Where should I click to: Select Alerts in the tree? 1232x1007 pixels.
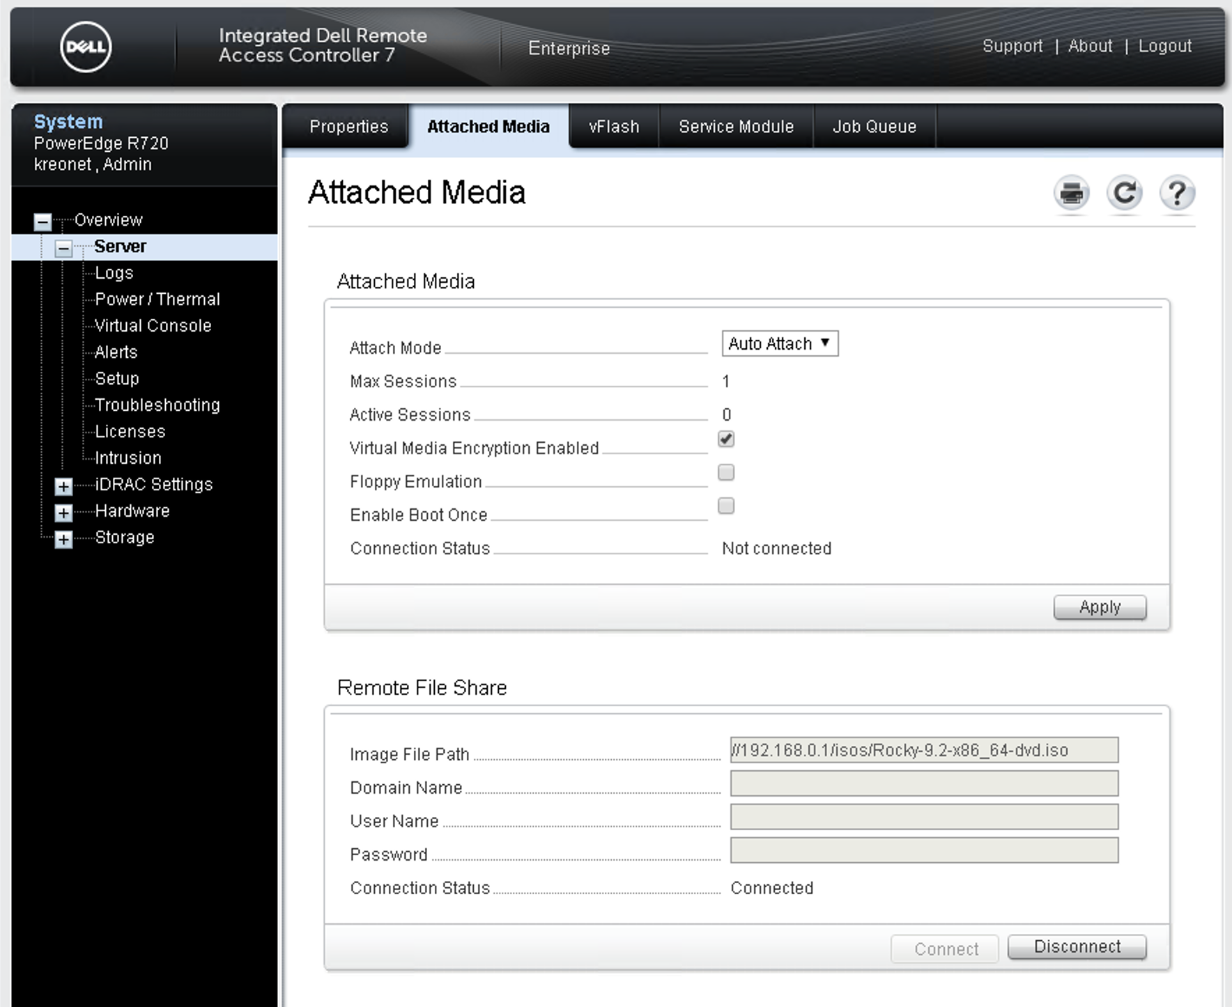pyautogui.click(x=116, y=352)
